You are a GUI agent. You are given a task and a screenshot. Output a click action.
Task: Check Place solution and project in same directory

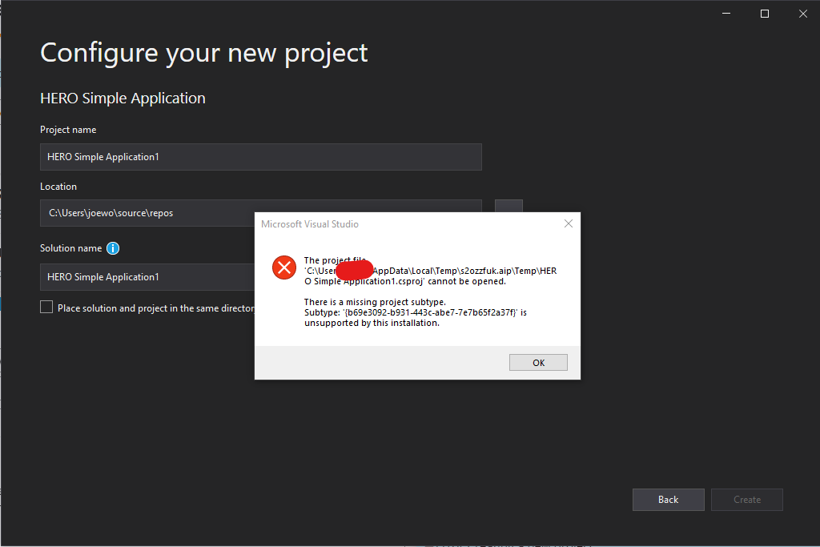tap(46, 308)
